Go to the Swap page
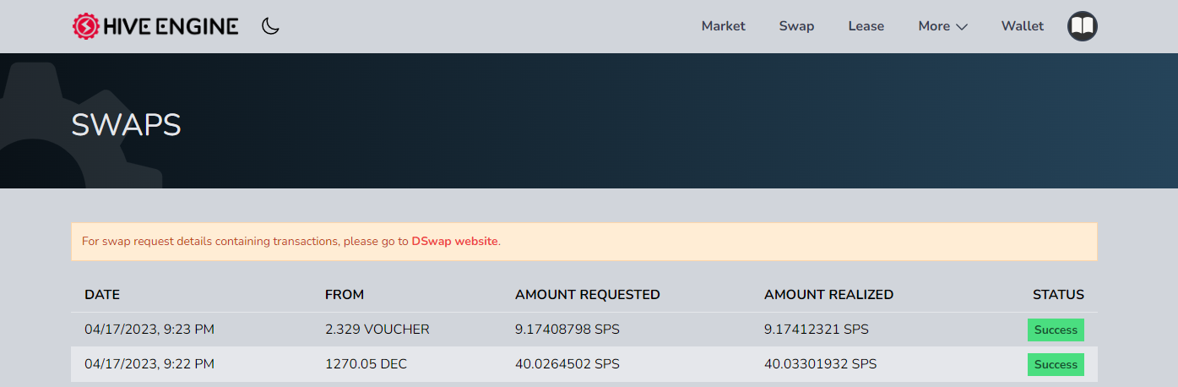Image resolution: width=1178 pixels, height=387 pixels. coord(796,26)
